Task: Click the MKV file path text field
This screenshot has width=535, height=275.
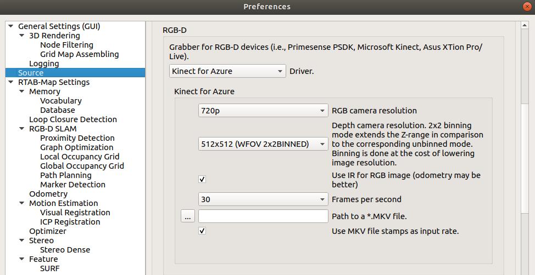Action: click(263, 216)
